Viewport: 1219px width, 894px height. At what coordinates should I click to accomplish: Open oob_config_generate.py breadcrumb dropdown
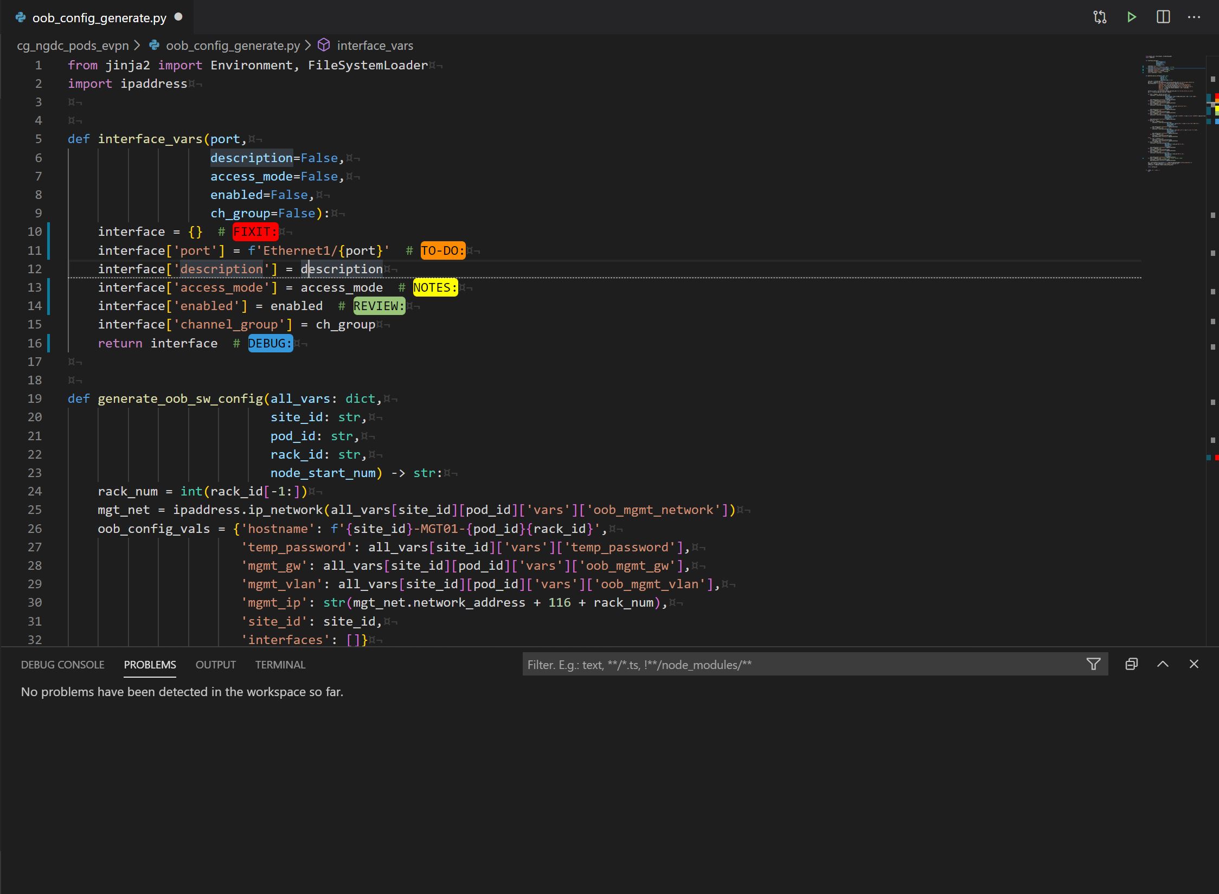[x=232, y=46]
